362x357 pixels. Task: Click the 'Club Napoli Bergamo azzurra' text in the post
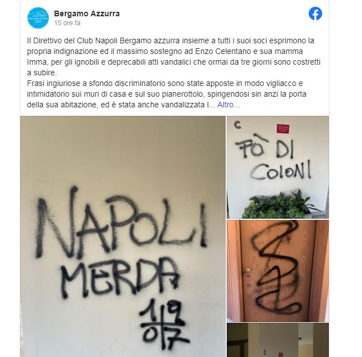(x=128, y=40)
